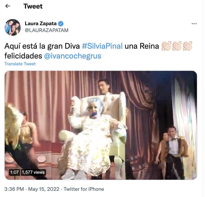
Task: Visit the @ivancochegrus mention
Action: coord(73,56)
